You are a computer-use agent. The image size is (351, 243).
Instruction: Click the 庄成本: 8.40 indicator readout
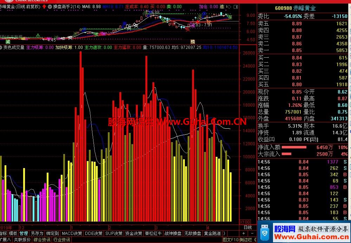(137, 7)
